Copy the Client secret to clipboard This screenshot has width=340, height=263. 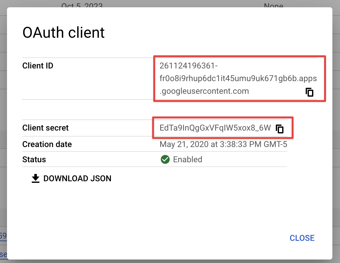click(280, 129)
